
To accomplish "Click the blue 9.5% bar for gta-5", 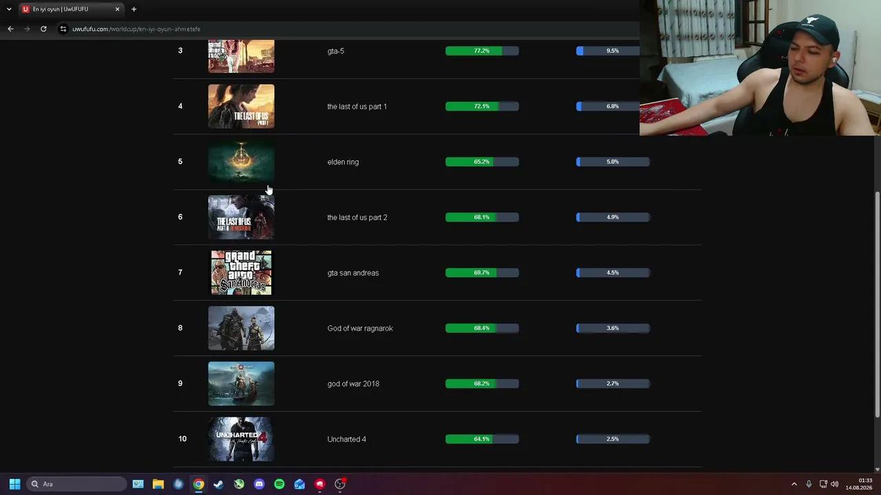I will pyautogui.click(x=608, y=51).
